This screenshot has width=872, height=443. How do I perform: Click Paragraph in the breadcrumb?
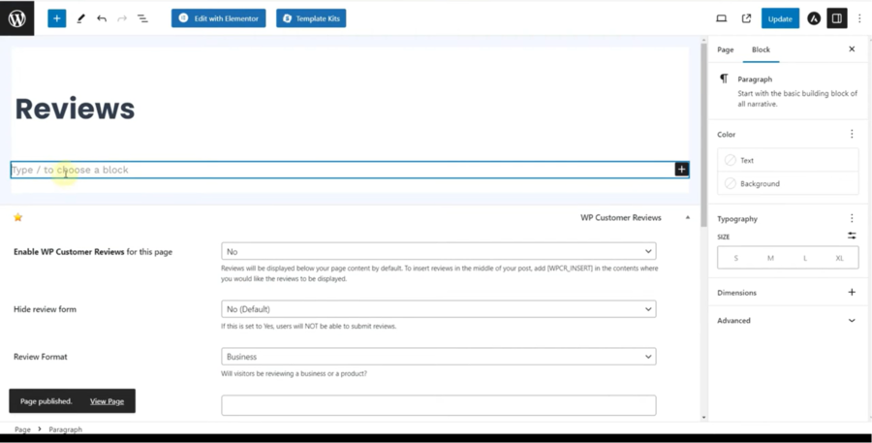point(65,429)
